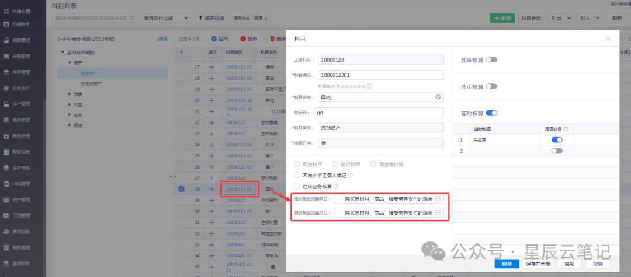
Task: Toggle the 外币核算 switch
Action: pyautogui.click(x=491, y=86)
